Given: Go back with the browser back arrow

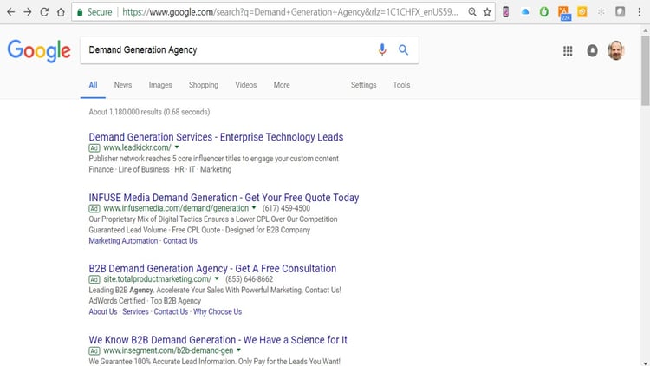Looking at the screenshot, I should point(10,12).
